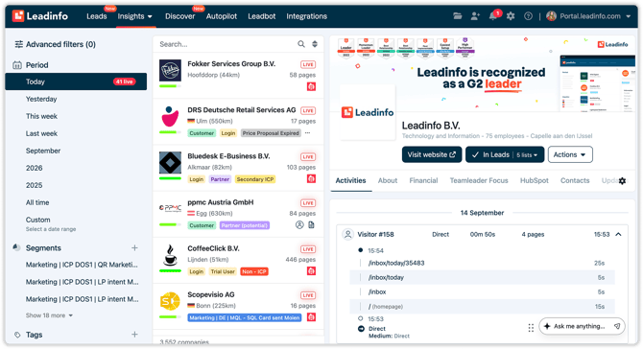The height and width of the screenshot is (349, 643).
Task: Click the more tags ellipsis on DRS row
Action: coord(307,132)
